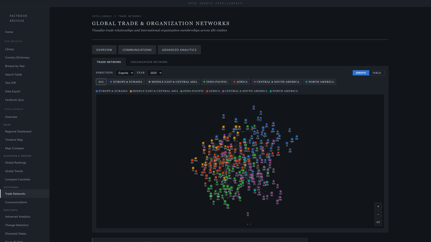Toggle the AFRICA region filter

240,82
